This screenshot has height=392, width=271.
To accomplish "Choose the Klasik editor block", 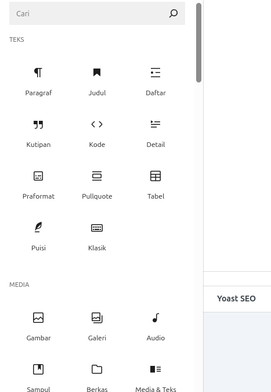I will 97,236.
